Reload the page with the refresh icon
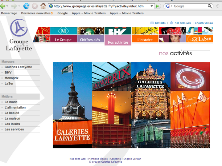 point(26,6)
